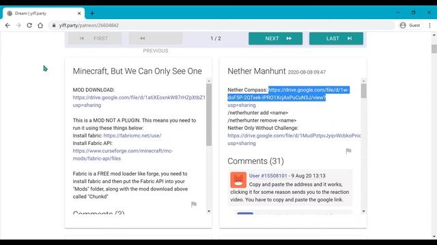Image resolution: width=437 pixels, height=245 pixels.
Task: Jump to the LAST page
Action: point(336,38)
